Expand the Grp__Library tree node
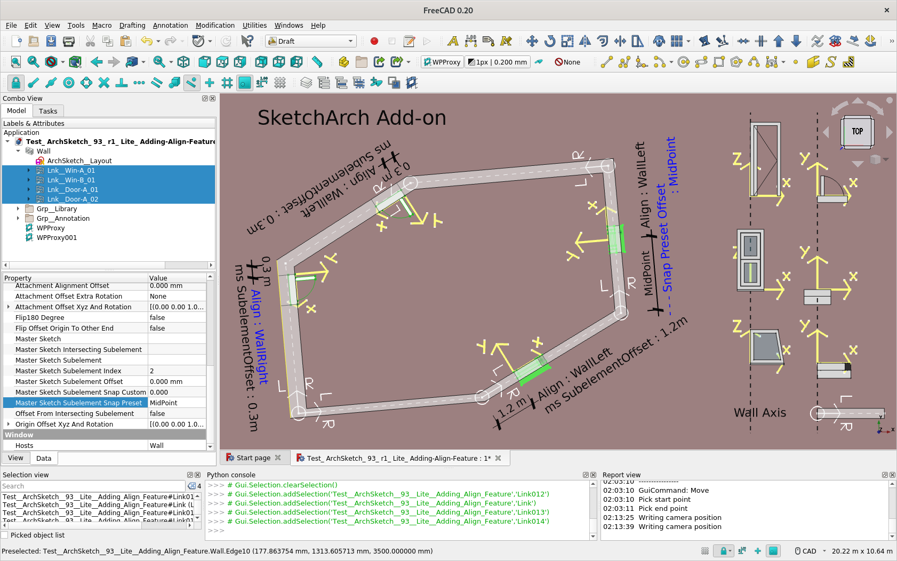Image resolution: width=897 pixels, height=561 pixels. coord(18,209)
